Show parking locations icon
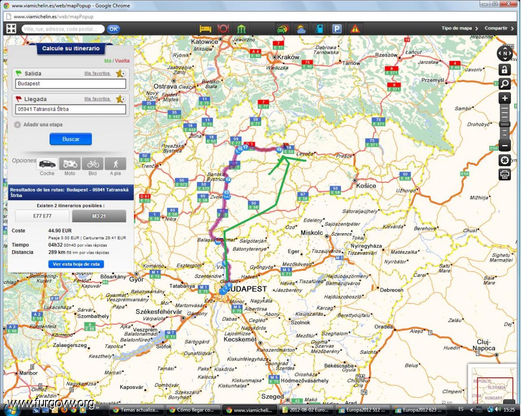 pyautogui.click(x=337, y=29)
